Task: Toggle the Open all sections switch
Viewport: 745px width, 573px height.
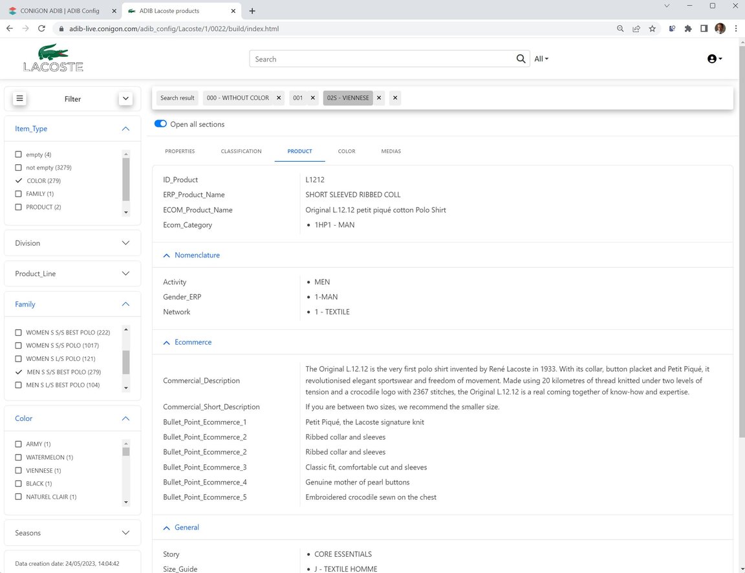Action: [160, 124]
